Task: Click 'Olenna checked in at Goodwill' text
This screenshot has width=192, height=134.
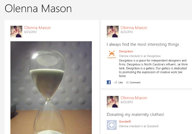Action: (x=139, y=126)
